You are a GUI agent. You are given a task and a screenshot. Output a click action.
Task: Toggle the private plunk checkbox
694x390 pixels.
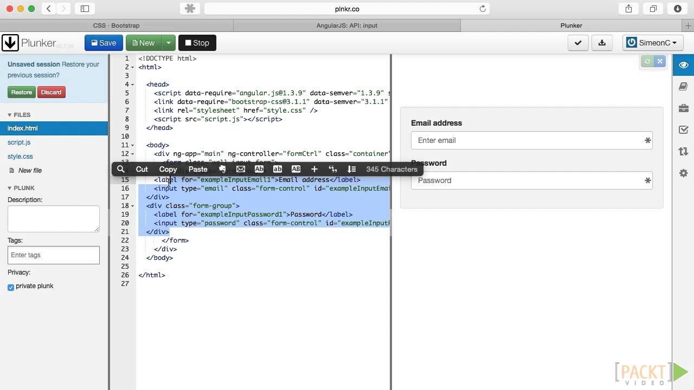point(11,287)
